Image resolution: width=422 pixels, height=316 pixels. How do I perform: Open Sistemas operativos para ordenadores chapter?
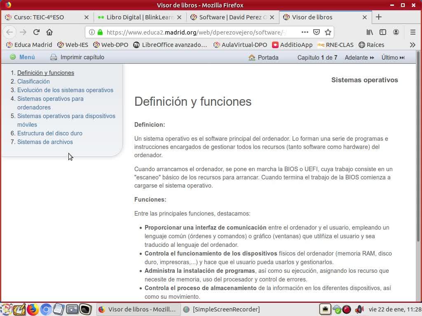tap(50, 103)
